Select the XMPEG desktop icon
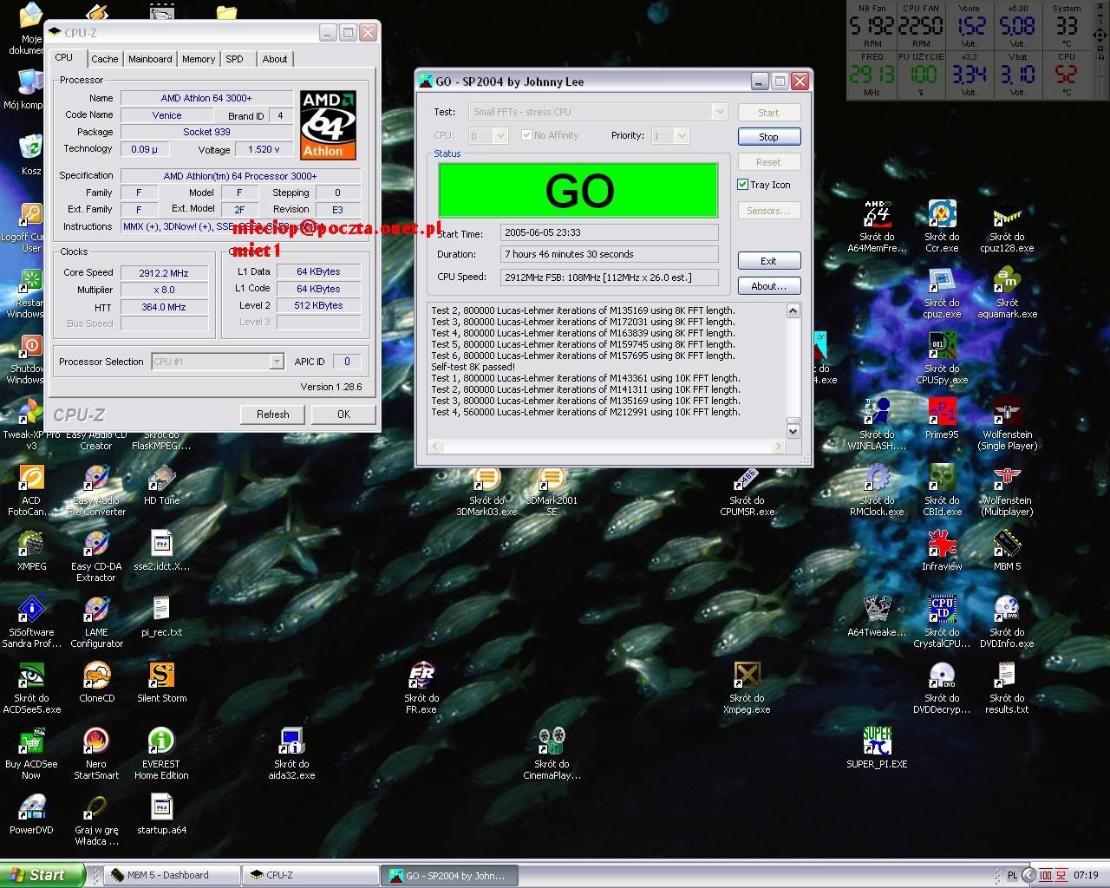The image size is (1110, 888). pos(31,550)
